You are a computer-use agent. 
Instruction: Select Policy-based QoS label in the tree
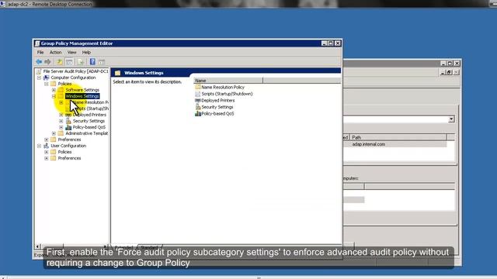pos(89,127)
